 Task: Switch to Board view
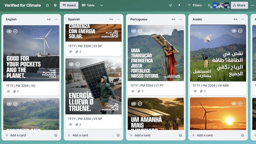point(69,5)
